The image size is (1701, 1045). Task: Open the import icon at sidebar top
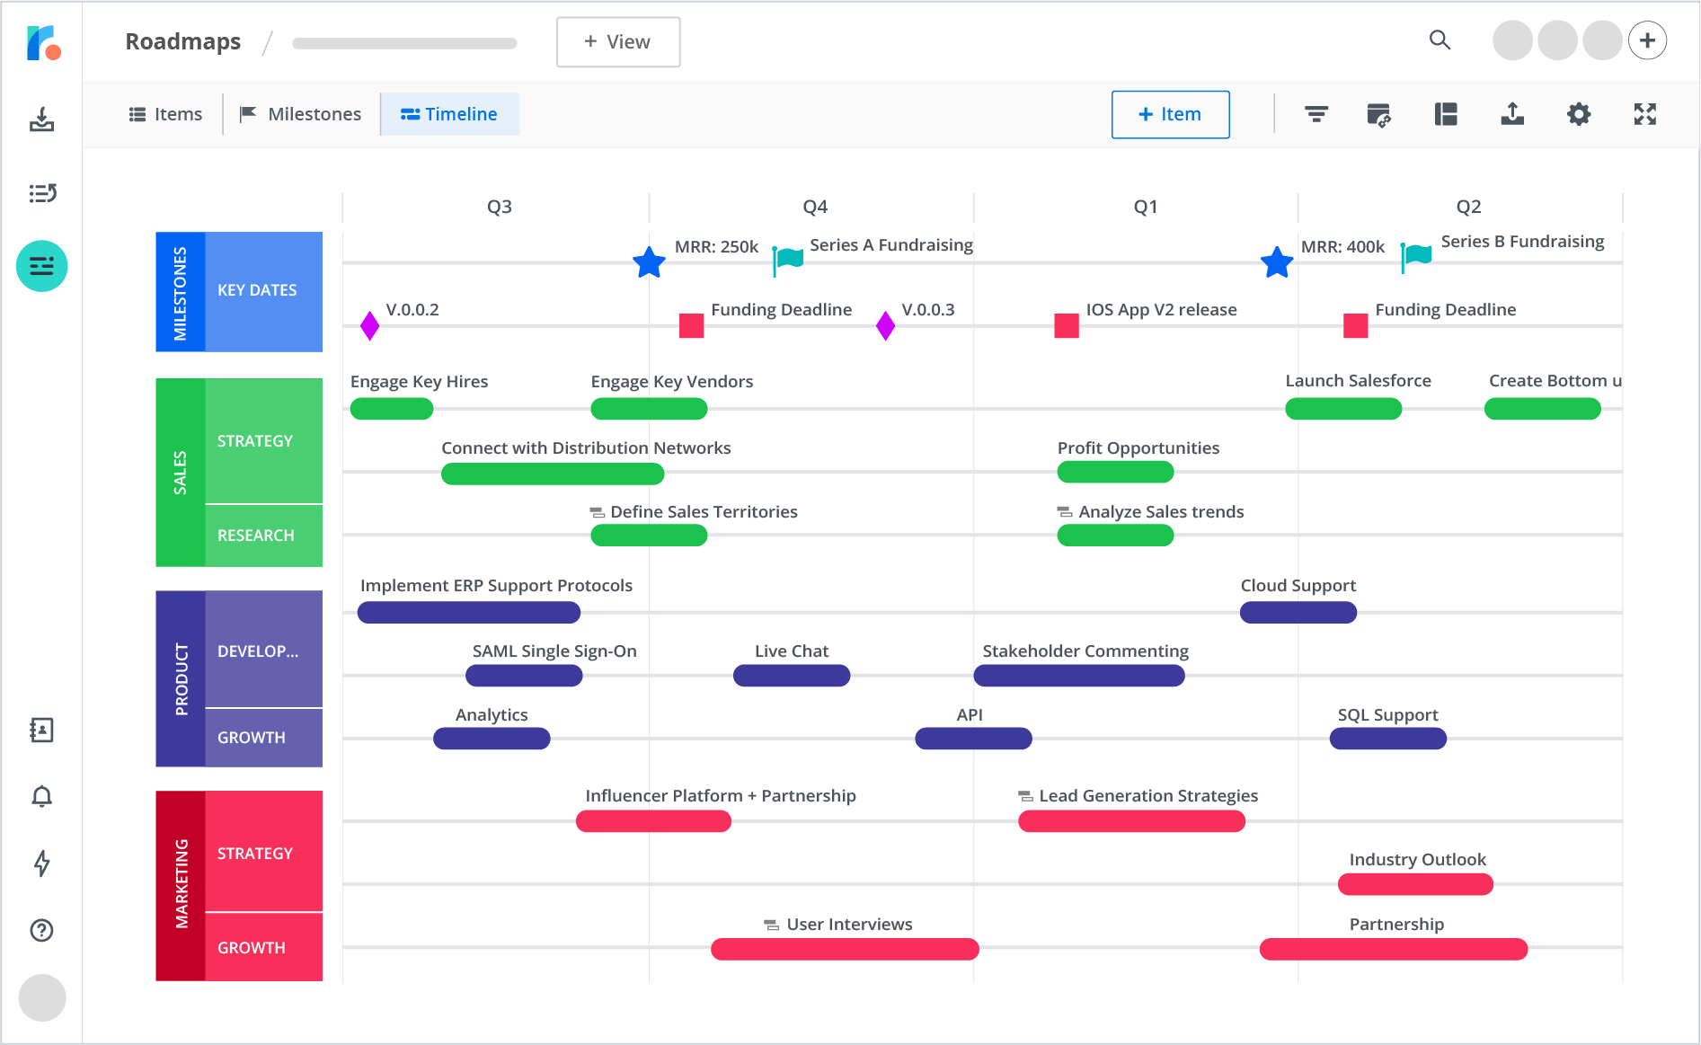coord(41,120)
